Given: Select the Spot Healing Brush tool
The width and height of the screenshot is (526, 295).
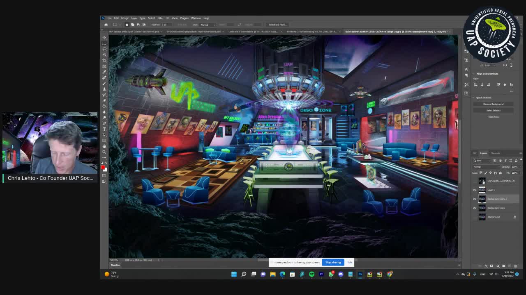Looking at the screenshot, I should pyautogui.click(x=104, y=78).
